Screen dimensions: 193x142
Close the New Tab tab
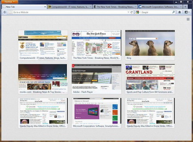click(x=45, y=7)
